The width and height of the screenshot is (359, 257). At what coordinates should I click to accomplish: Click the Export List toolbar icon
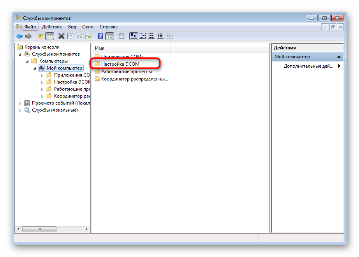click(88, 36)
